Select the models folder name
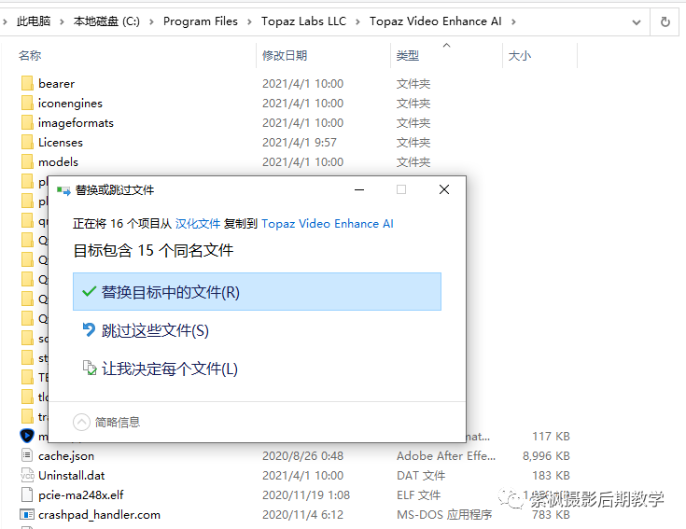The height and width of the screenshot is (529, 686). tap(58, 162)
